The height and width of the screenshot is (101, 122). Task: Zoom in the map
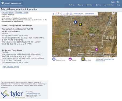[71, 14]
